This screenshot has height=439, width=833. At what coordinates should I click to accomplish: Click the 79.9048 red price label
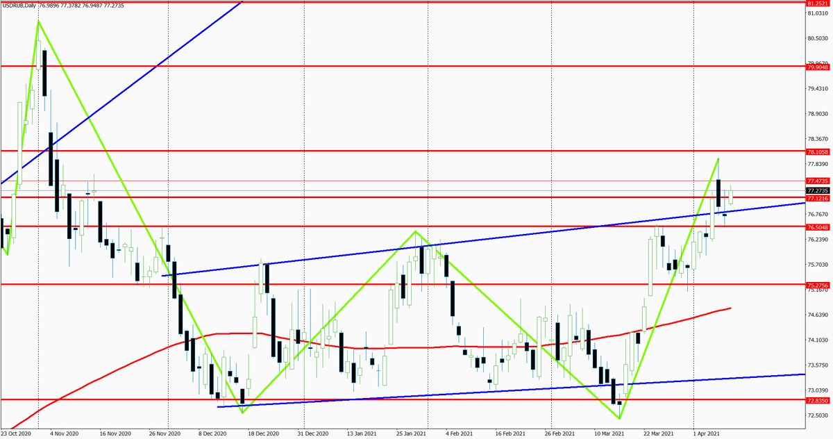818,67
